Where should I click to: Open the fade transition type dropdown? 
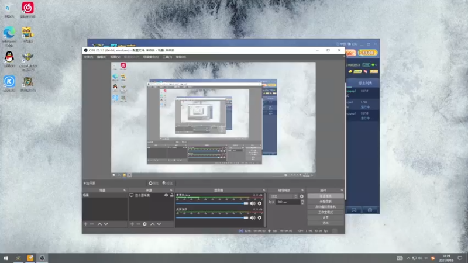click(x=283, y=196)
